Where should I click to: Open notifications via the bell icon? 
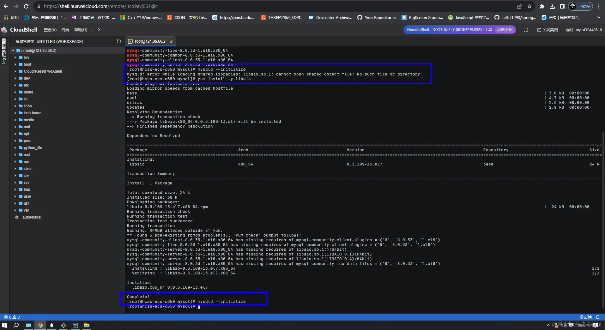[x=598, y=317]
